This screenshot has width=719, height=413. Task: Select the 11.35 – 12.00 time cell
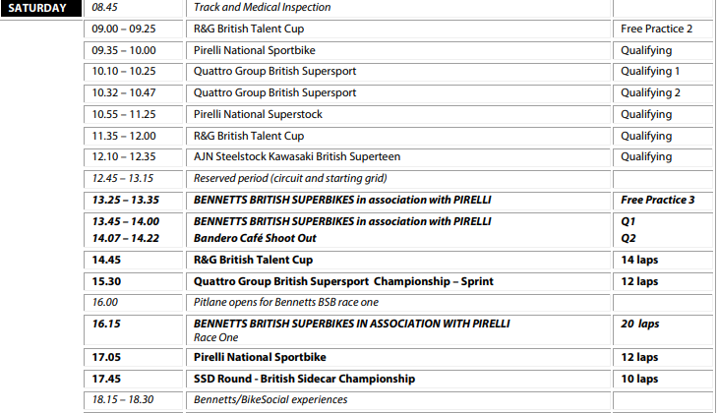point(133,136)
